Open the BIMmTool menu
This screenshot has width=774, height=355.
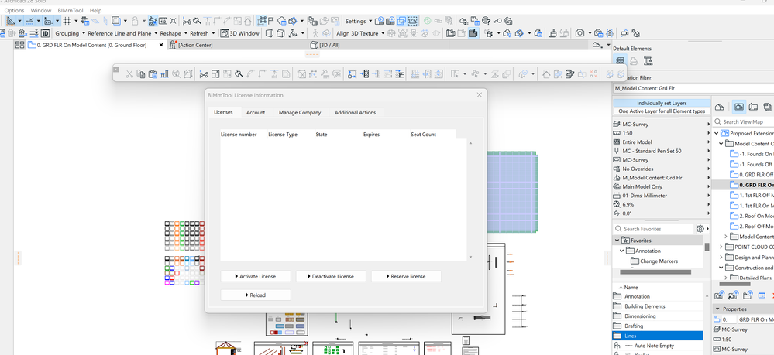(x=71, y=10)
